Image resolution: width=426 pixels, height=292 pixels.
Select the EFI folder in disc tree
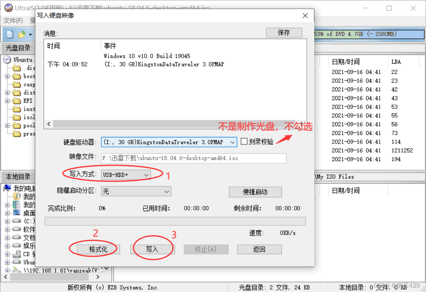pos(17,101)
